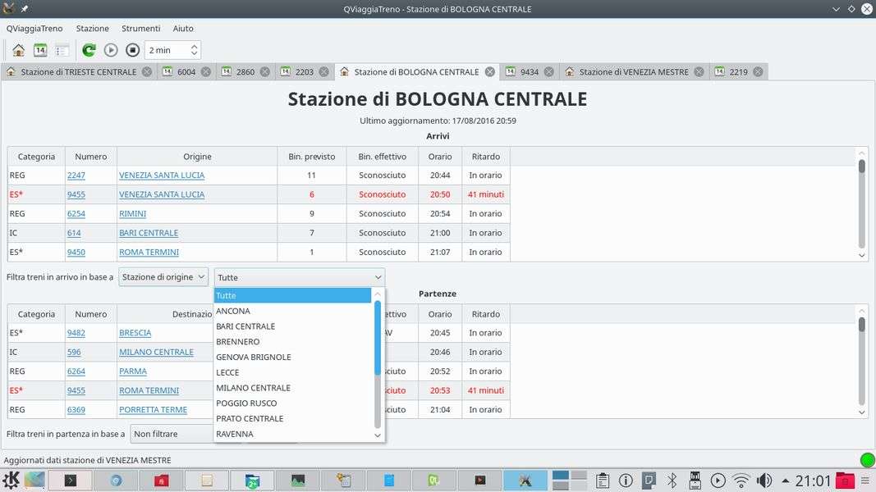876x492 pixels.
Task: Open train 9455 link in arrivals
Action: click(x=76, y=194)
